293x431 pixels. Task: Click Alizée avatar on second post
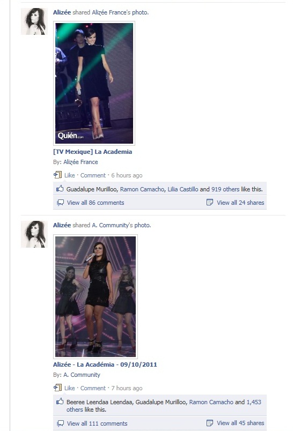[34, 234]
